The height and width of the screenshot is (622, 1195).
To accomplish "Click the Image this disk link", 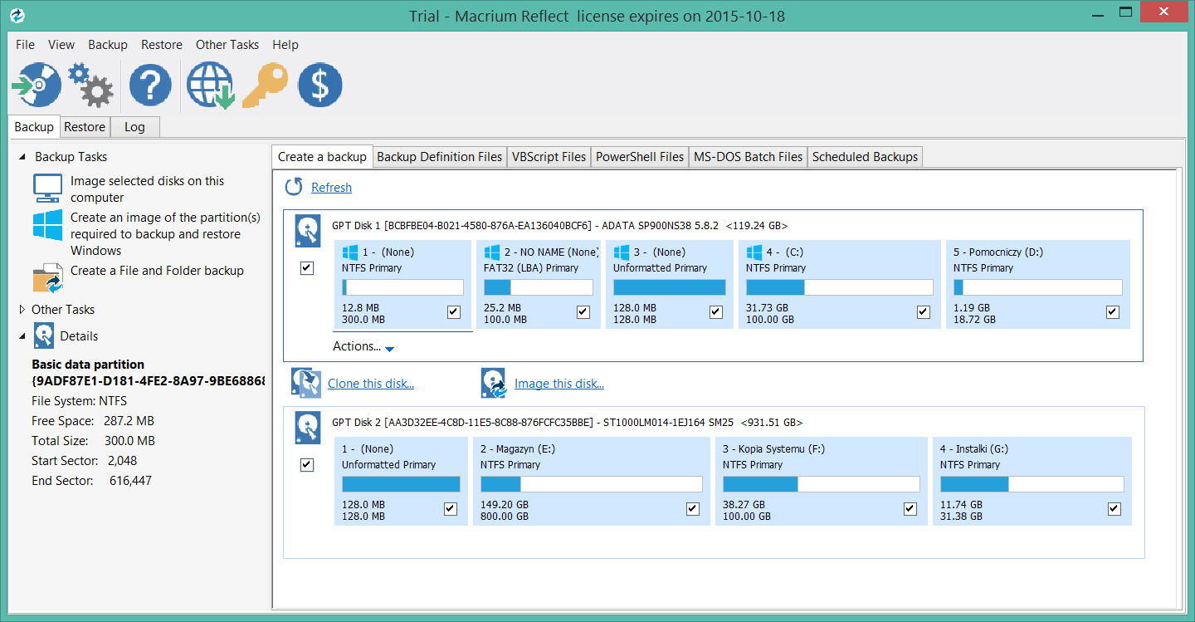I will [558, 384].
